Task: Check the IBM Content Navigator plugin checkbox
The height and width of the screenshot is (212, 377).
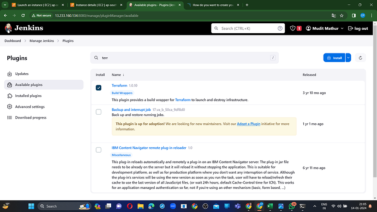Action: tap(99, 150)
